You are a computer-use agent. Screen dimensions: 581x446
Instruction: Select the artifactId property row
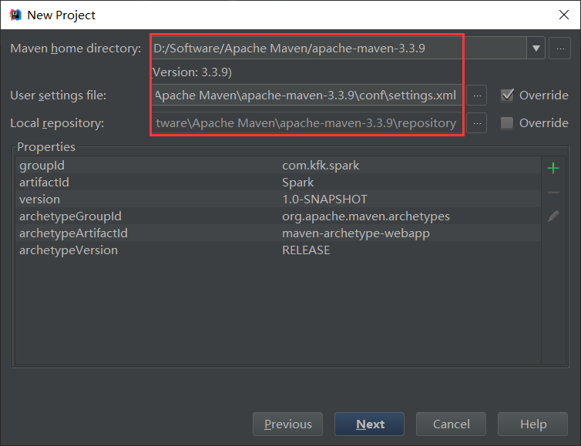point(278,183)
